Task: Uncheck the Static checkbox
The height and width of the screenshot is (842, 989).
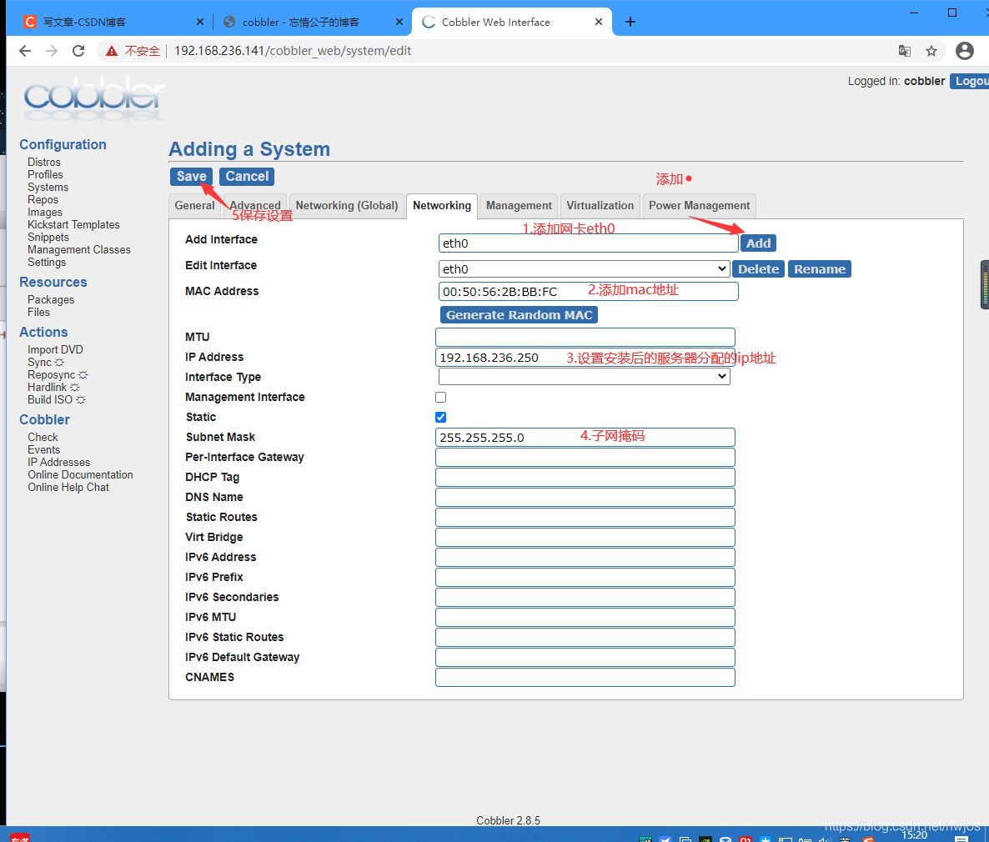Action: (441, 418)
